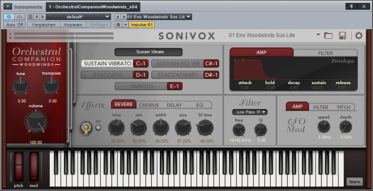Click the Impulse 61 controller label
The image size is (373, 191).
click(142, 25)
